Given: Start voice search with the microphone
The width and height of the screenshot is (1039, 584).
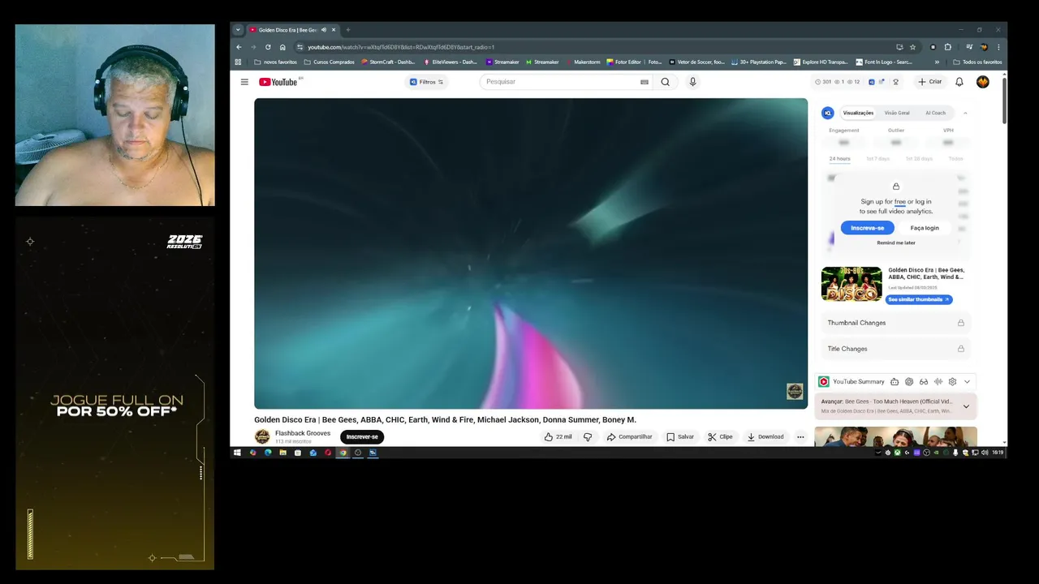Looking at the screenshot, I should 692,82.
